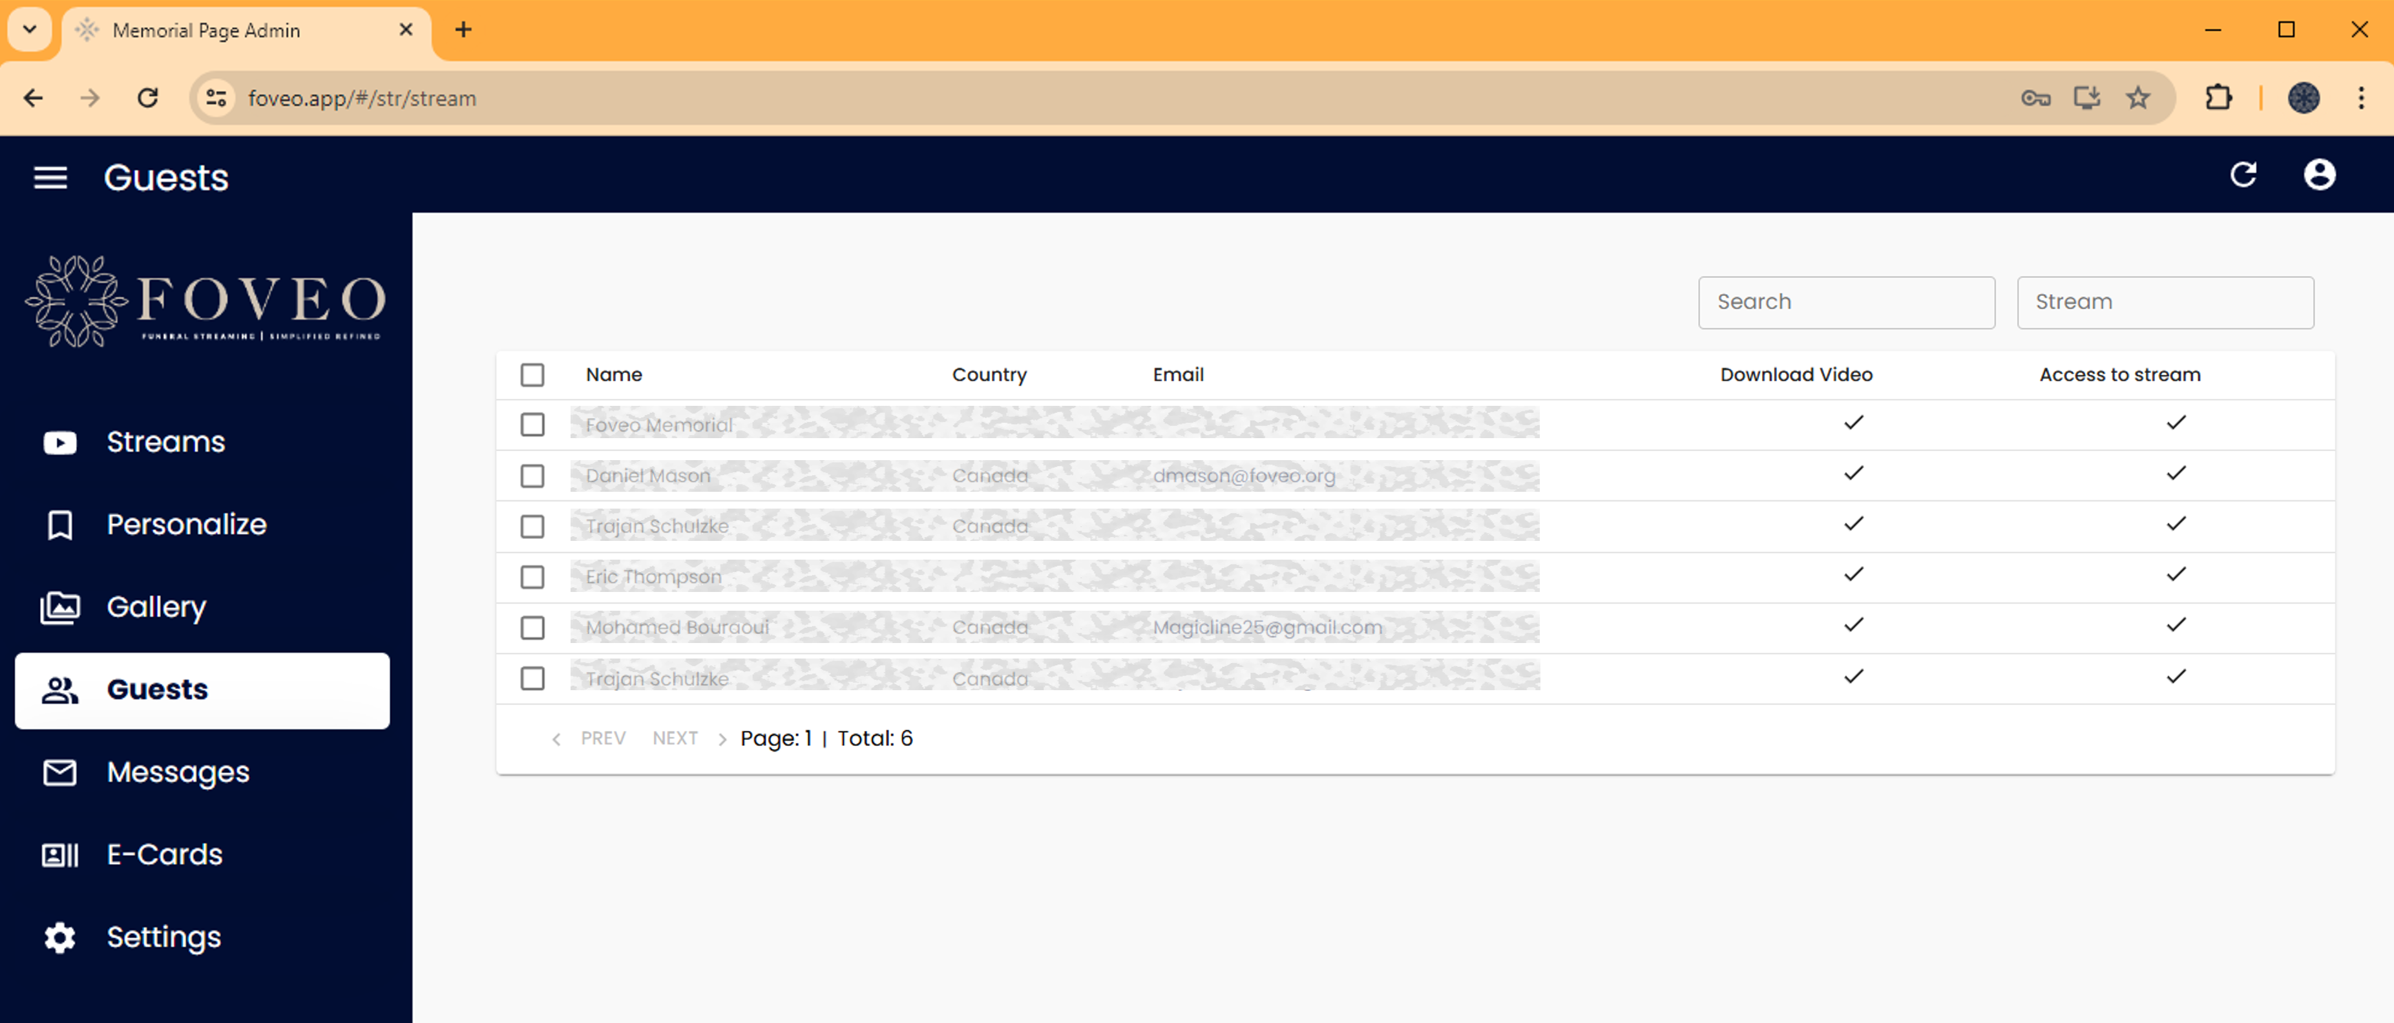Viewport: 2394px width, 1023px height.
Task: Click the Settings gear icon
Action: [x=60, y=938]
